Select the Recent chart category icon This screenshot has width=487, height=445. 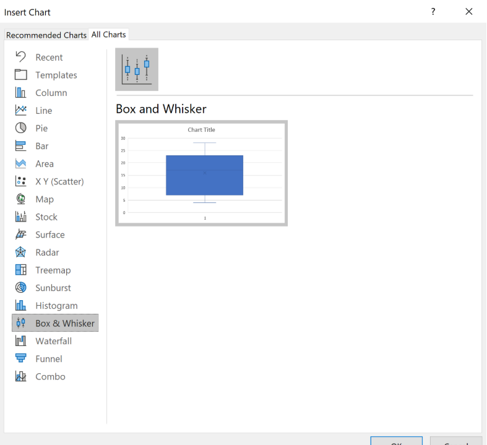tap(21, 57)
